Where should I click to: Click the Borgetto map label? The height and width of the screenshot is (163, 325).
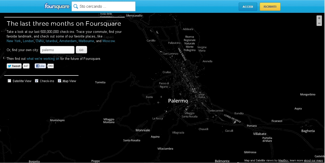pos(34,161)
